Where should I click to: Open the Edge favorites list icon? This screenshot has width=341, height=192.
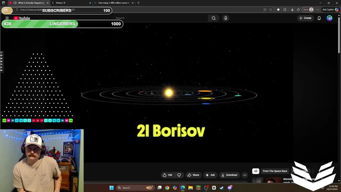[x=298, y=10]
